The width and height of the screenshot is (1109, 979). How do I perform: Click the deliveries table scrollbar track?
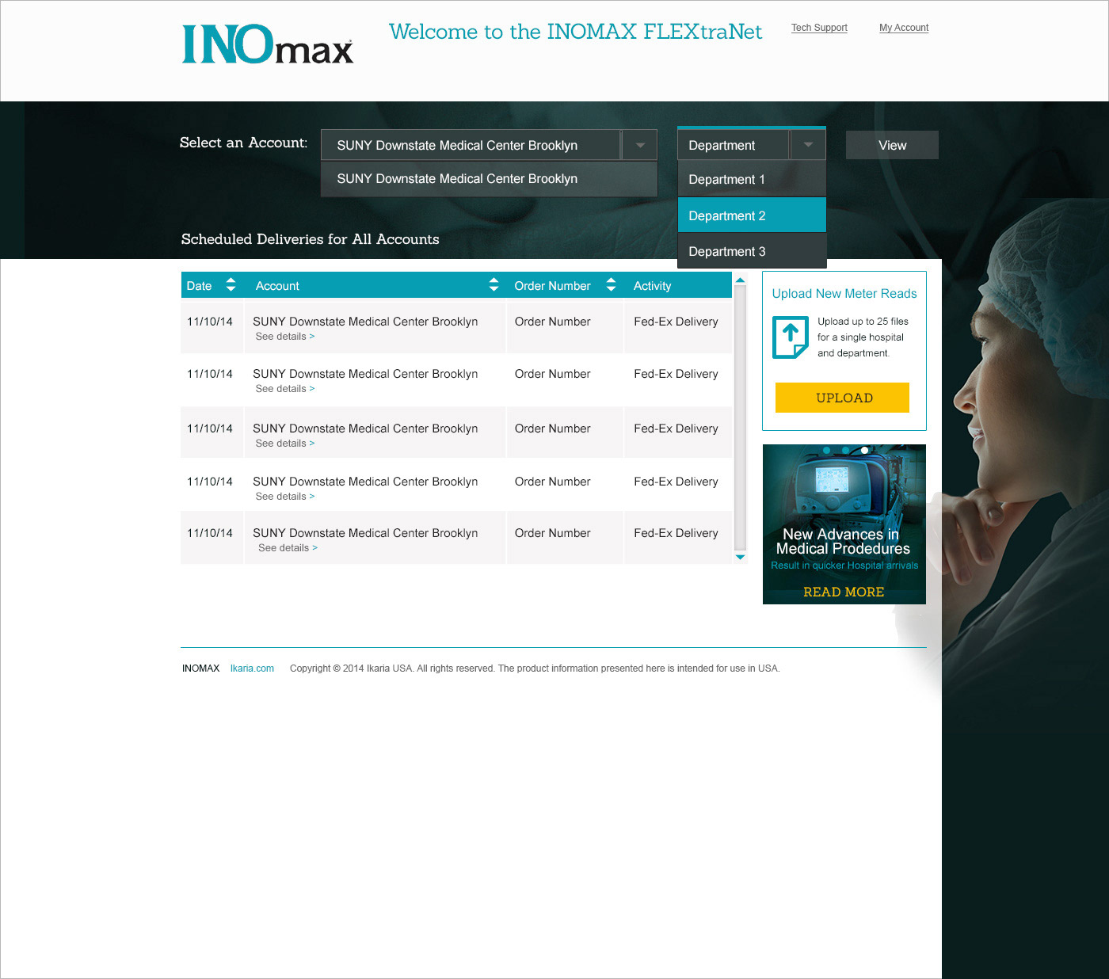[x=740, y=417]
